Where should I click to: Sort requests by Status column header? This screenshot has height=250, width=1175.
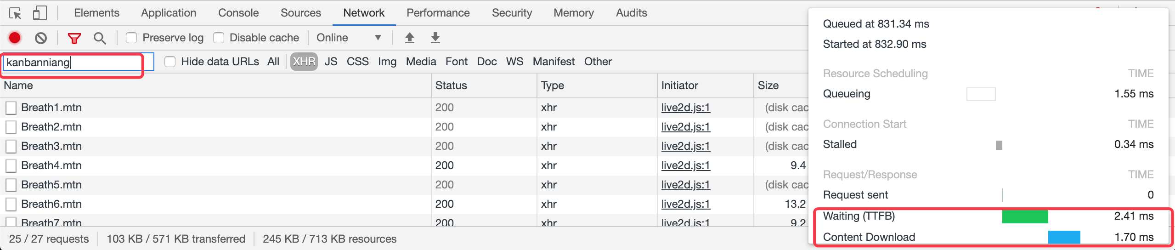coord(451,85)
